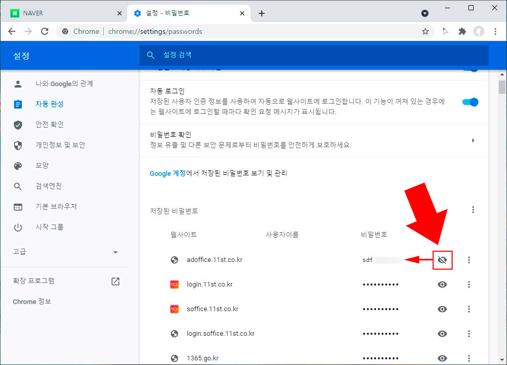Screen dimensions: 507x365
Task: Open the profile avatar icon
Action: pos(479,31)
